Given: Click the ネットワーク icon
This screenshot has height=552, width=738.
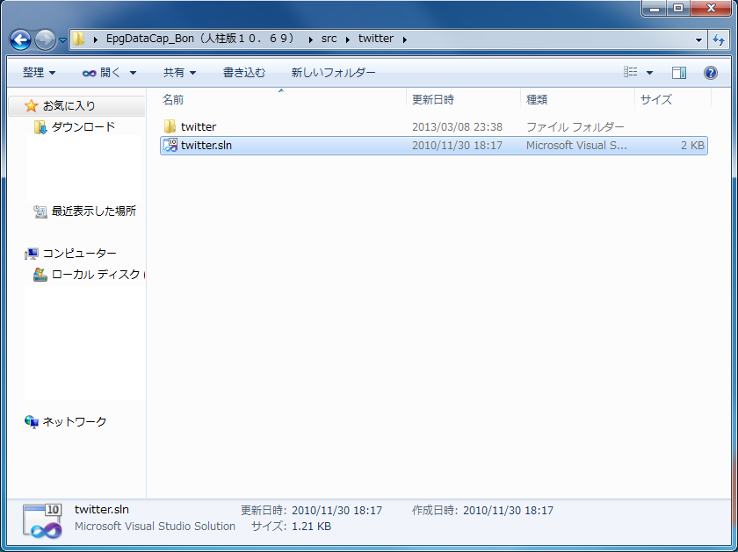Looking at the screenshot, I should point(32,422).
